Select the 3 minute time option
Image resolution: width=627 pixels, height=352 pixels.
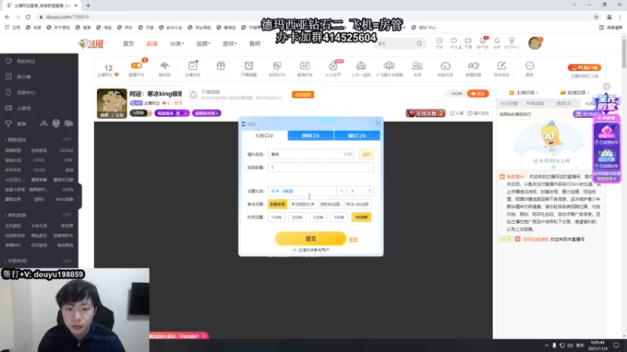pyautogui.click(x=318, y=217)
